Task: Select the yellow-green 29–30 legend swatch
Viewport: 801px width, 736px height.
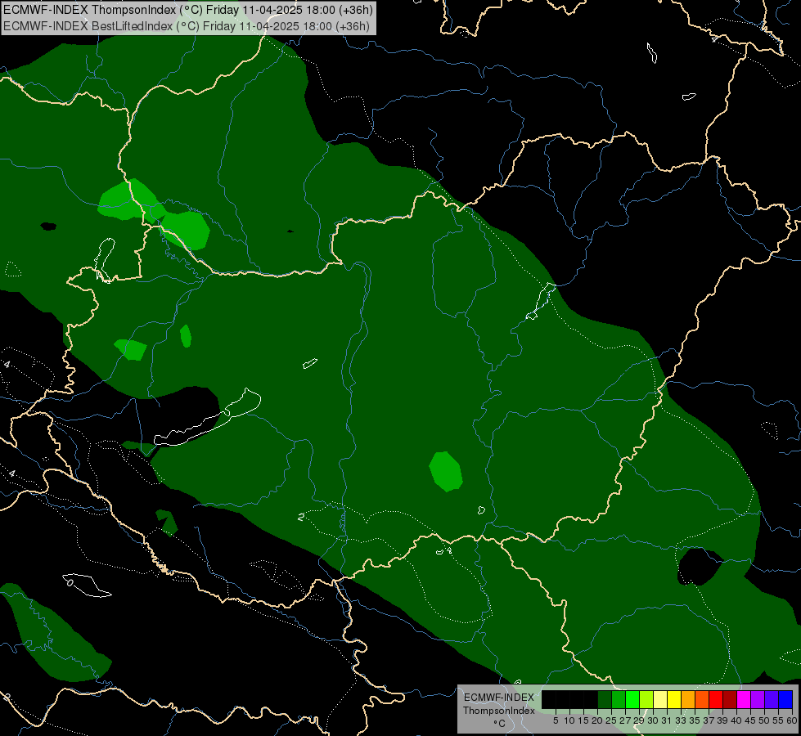Action: (646, 699)
